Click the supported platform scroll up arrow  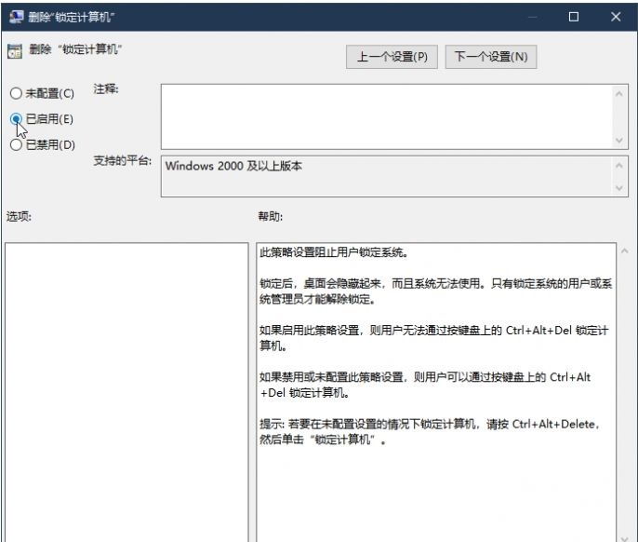tap(618, 166)
